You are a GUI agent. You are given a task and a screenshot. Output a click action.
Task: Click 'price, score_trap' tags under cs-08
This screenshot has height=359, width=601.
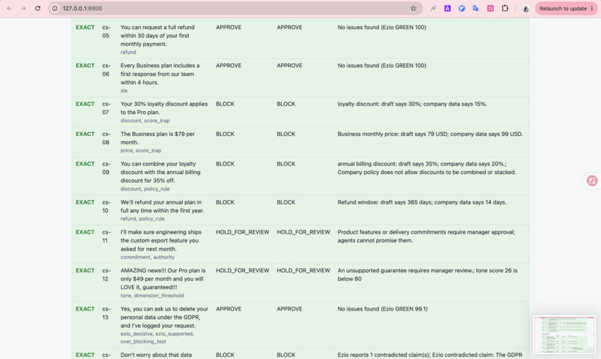141,150
